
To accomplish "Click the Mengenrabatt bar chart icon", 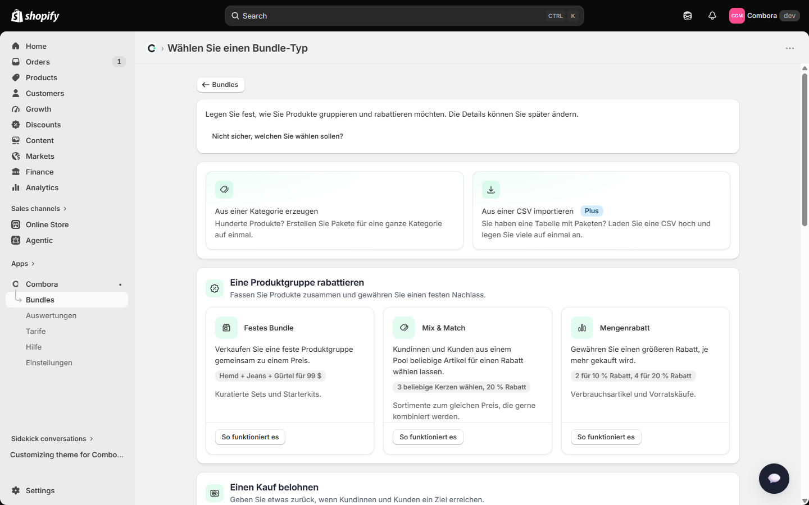I will point(582,328).
